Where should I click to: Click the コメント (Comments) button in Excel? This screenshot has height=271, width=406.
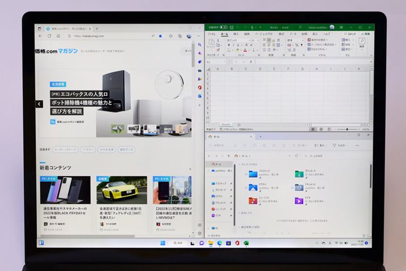click(350, 34)
